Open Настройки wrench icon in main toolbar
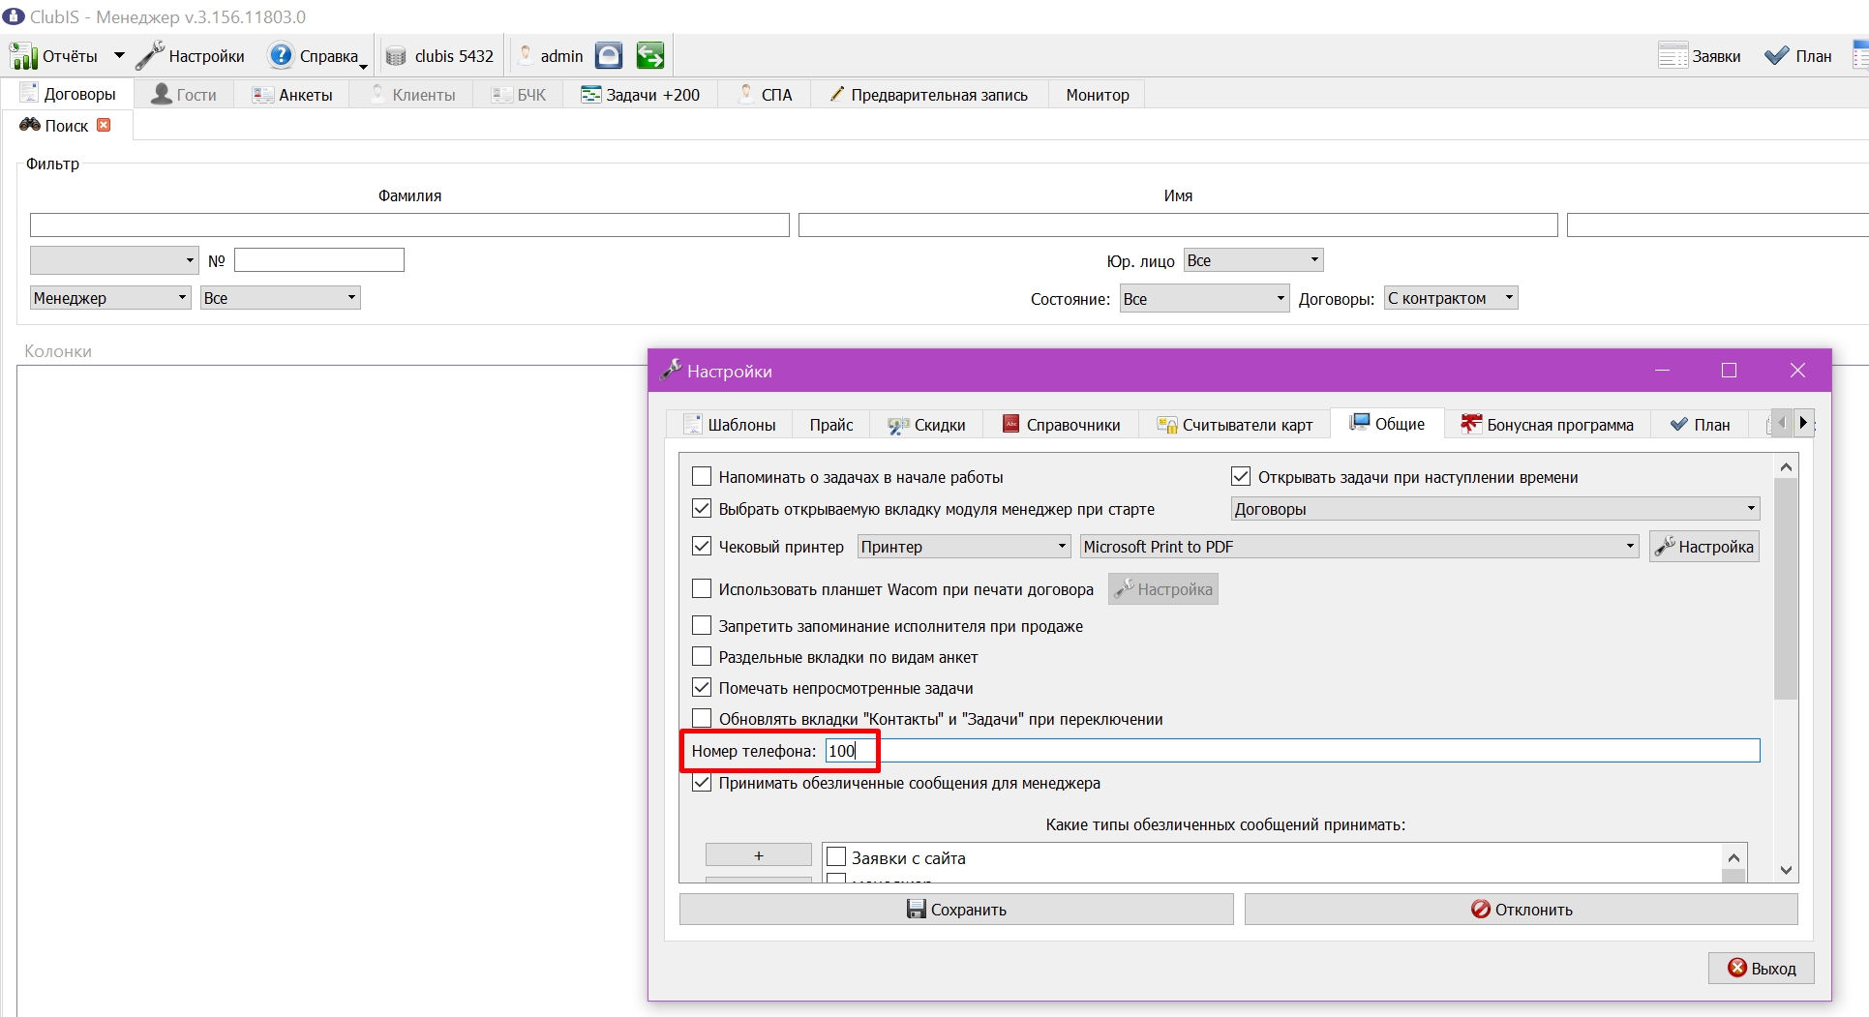This screenshot has height=1017, width=1869. (x=150, y=56)
